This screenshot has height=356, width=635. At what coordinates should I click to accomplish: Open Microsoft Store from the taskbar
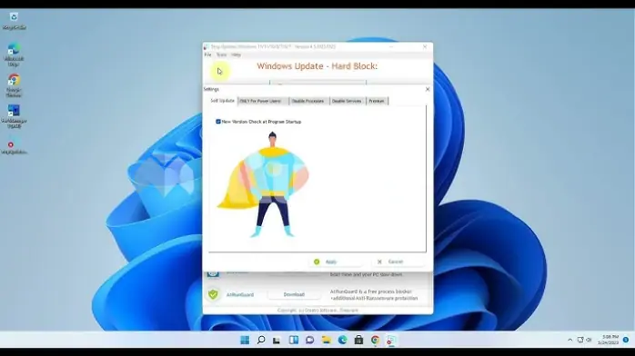click(x=358, y=340)
